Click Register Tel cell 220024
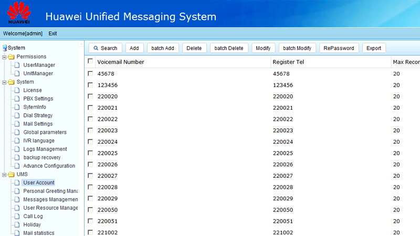The image size is (420, 236). tap(283, 142)
